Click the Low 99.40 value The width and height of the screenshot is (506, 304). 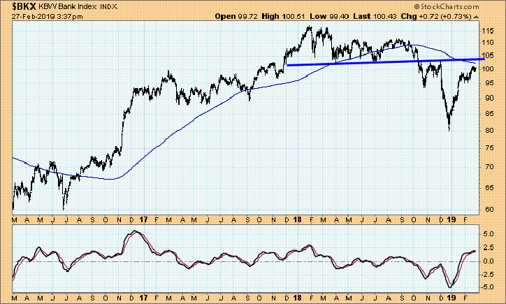[329, 16]
